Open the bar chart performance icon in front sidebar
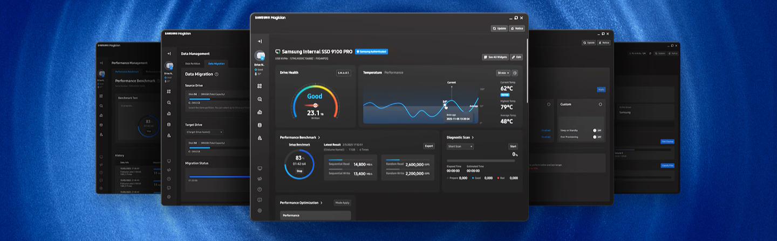Screen dimensions: 777x241 260,112
